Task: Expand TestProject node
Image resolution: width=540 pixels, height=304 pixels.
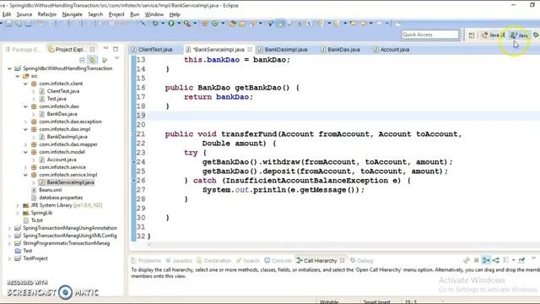Action: (x=9, y=258)
